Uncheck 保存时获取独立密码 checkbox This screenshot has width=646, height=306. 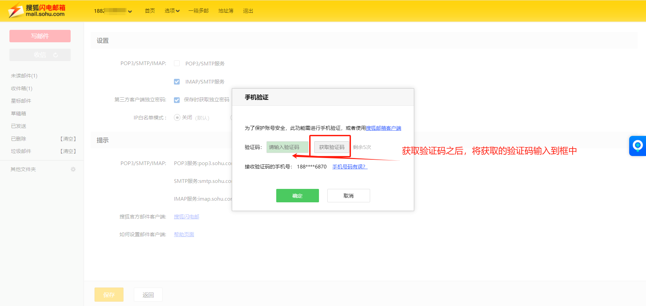click(177, 100)
